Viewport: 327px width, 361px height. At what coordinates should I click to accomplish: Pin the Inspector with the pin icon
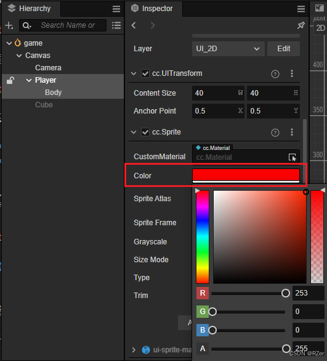click(301, 25)
